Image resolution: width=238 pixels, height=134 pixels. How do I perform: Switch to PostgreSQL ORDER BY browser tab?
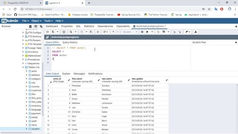coord(22,3)
